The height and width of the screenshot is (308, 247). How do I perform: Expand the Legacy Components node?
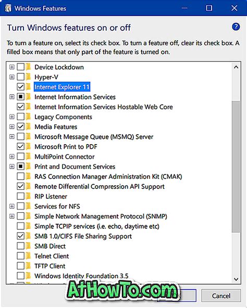[12, 117]
